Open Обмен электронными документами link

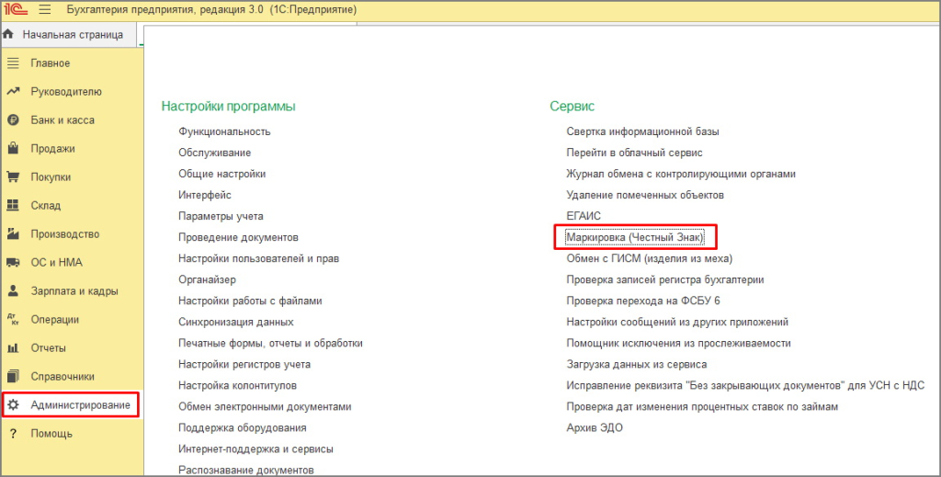click(x=265, y=406)
